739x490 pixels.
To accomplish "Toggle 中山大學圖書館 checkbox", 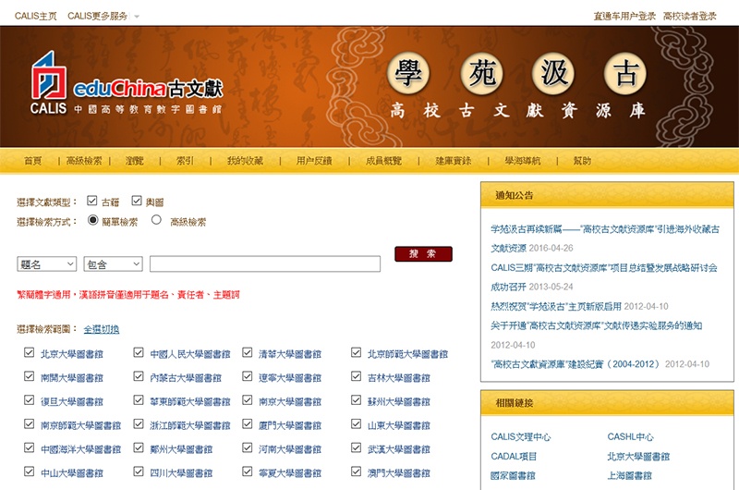I will pyautogui.click(x=30, y=472).
